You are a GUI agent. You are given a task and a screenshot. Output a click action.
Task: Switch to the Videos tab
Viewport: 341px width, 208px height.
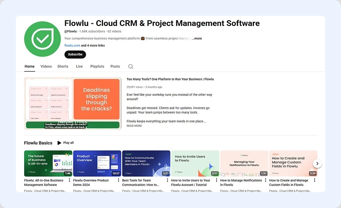(x=46, y=67)
